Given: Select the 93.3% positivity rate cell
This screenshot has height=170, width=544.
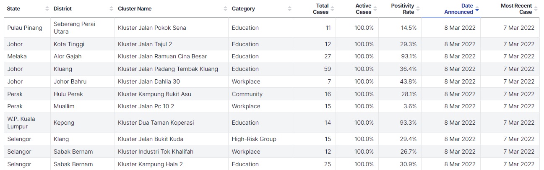Looking at the screenshot, I should 408,123.
